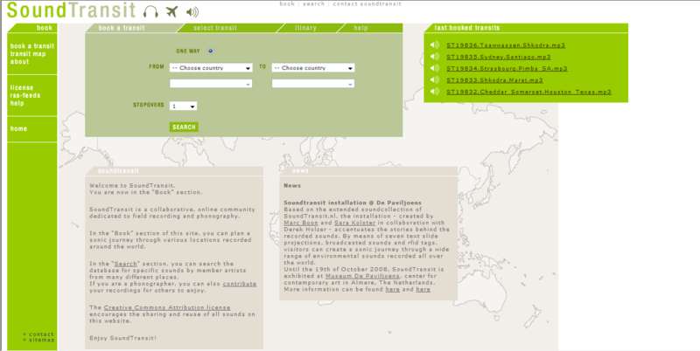Click the SoundTransit logo

72,10
